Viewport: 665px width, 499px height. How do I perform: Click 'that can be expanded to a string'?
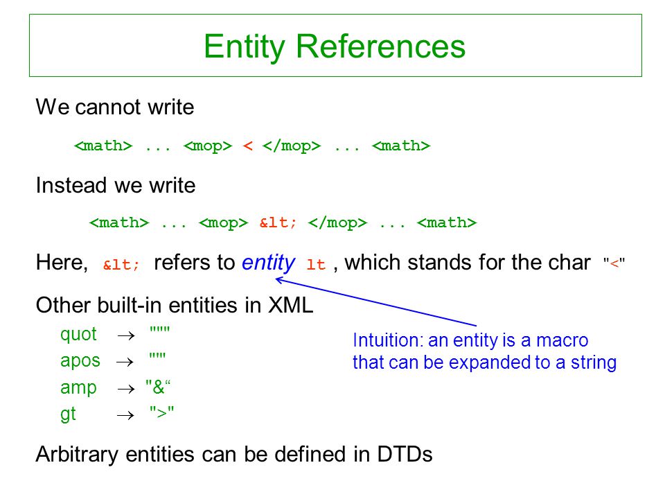tap(484, 362)
